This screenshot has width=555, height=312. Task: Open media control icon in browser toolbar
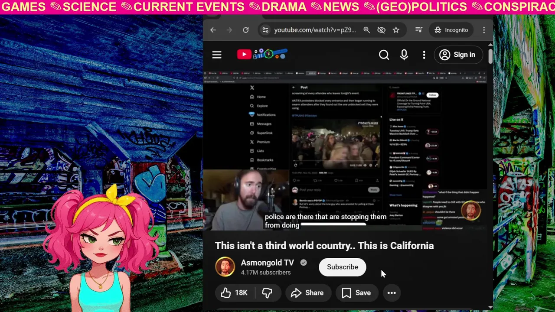(419, 30)
